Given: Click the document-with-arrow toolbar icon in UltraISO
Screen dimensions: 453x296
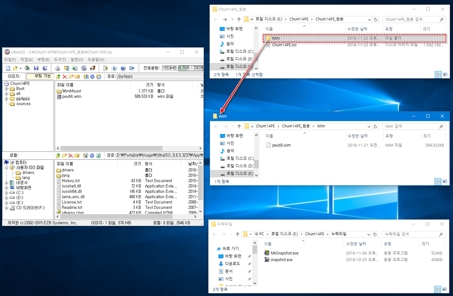Looking at the screenshot, I should 105,68.
